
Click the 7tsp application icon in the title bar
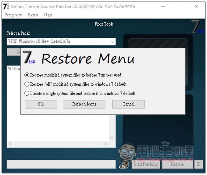click(6, 6)
